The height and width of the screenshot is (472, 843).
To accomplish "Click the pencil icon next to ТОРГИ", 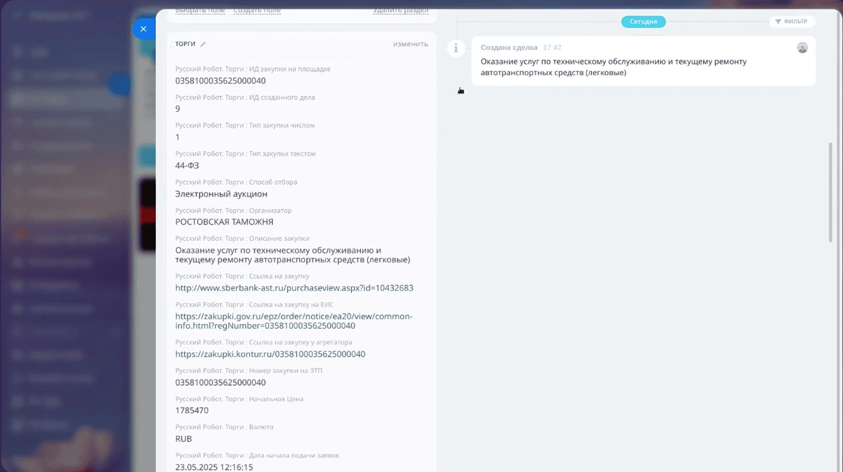I will click(203, 45).
